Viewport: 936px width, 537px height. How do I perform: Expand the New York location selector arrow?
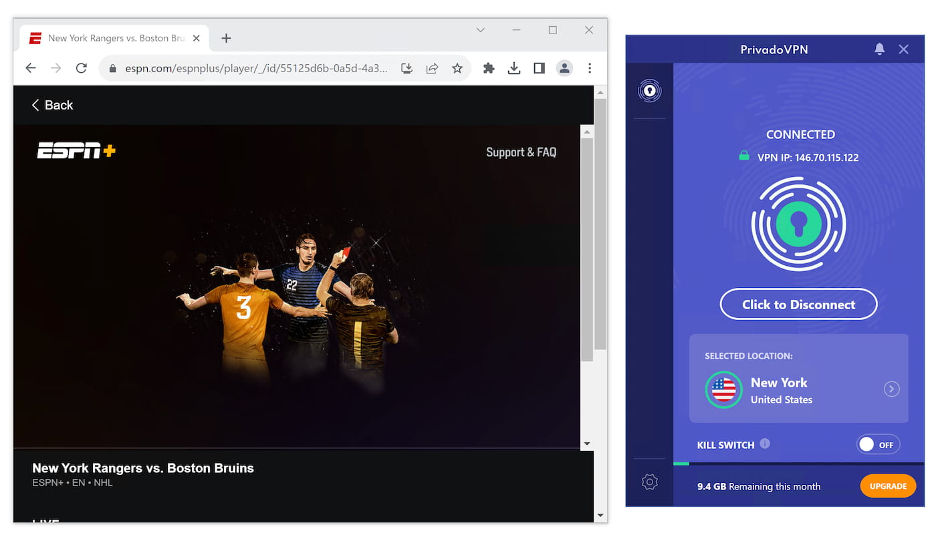891,389
